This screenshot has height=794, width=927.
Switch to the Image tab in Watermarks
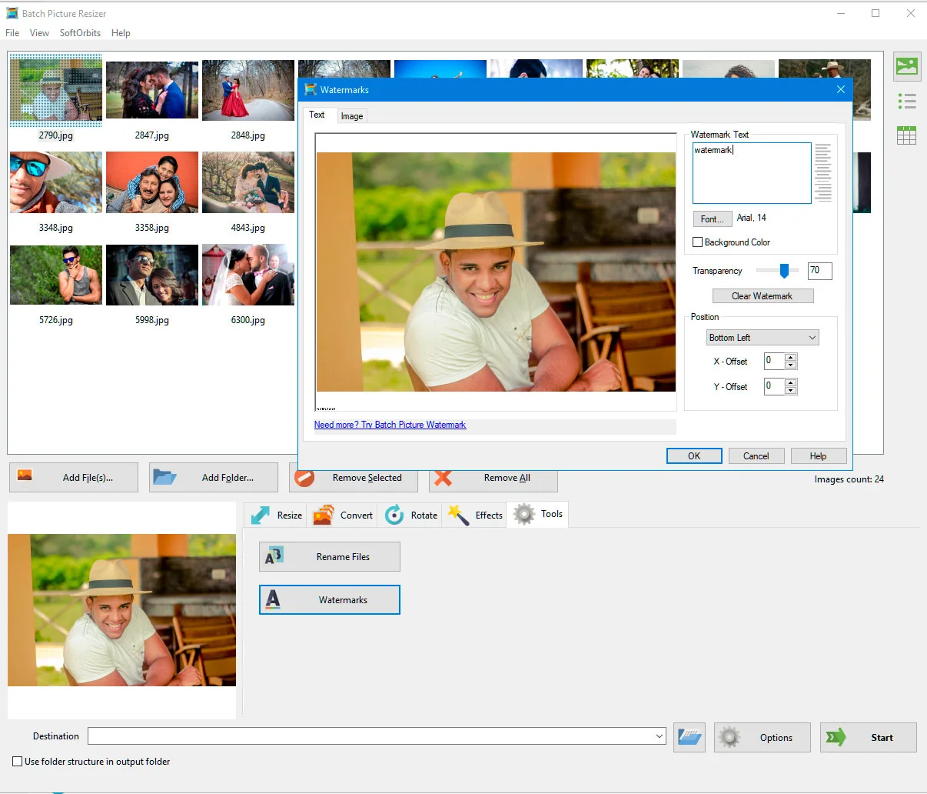click(351, 115)
